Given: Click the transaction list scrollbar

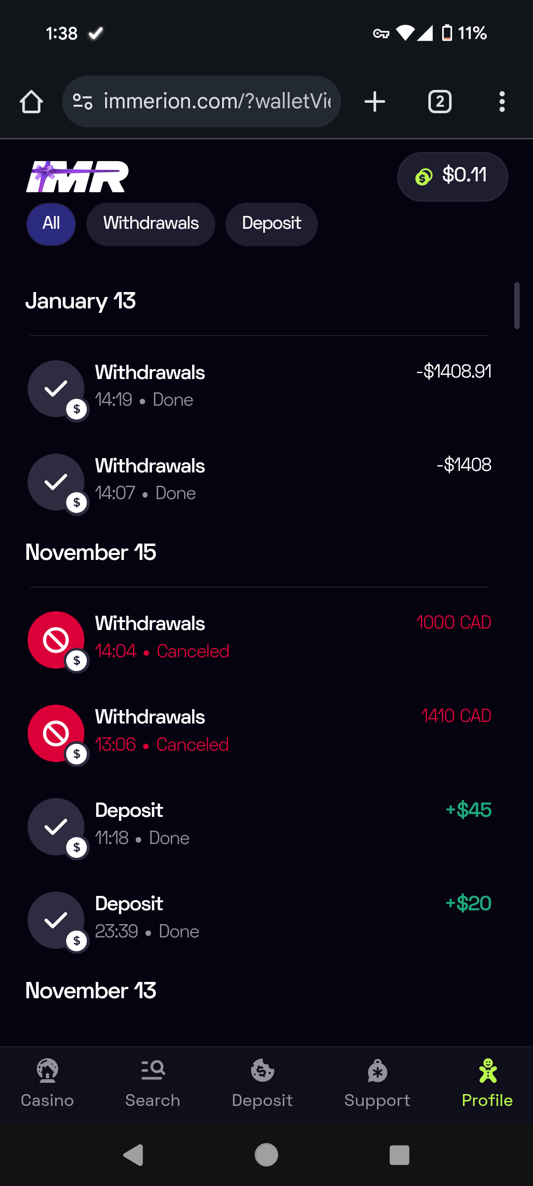Looking at the screenshot, I should (517, 305).
